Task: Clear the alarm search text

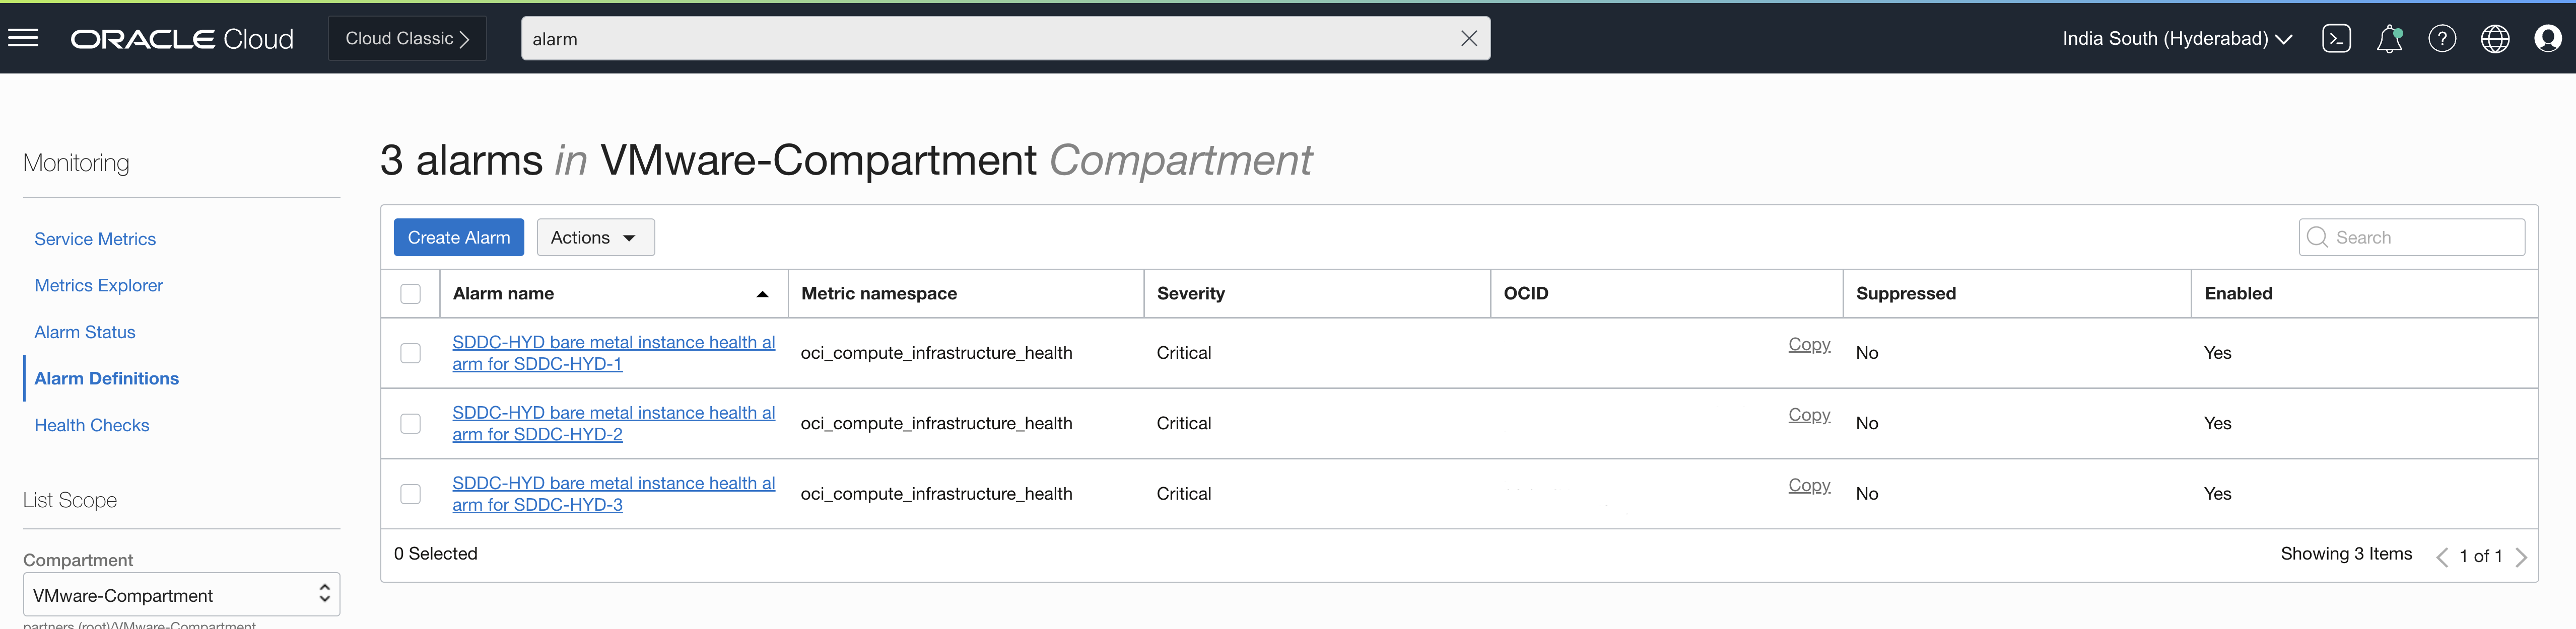Action: point(1468,39)
